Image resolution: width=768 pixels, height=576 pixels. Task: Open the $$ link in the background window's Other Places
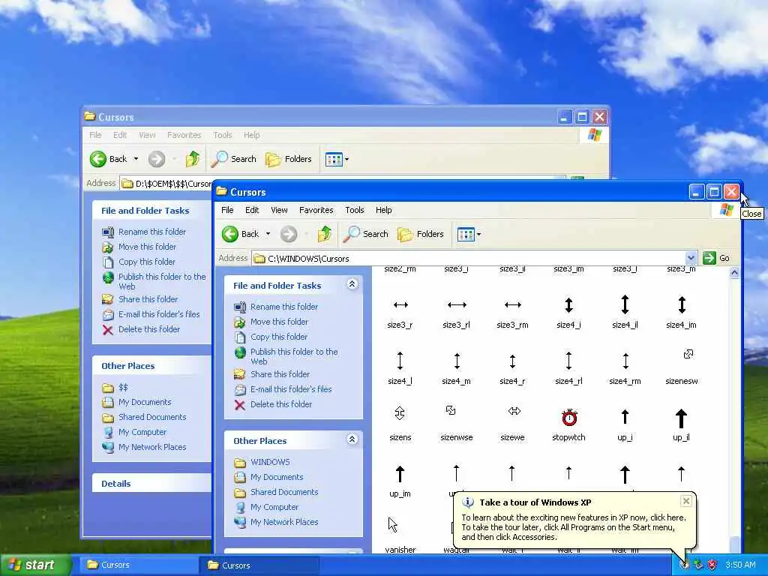tap(123, 388)
